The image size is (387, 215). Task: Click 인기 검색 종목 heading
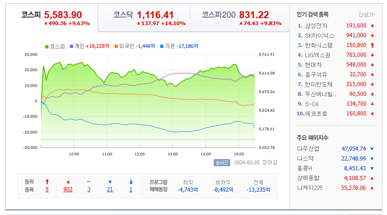pyautogui.click(x=312, y=14)
